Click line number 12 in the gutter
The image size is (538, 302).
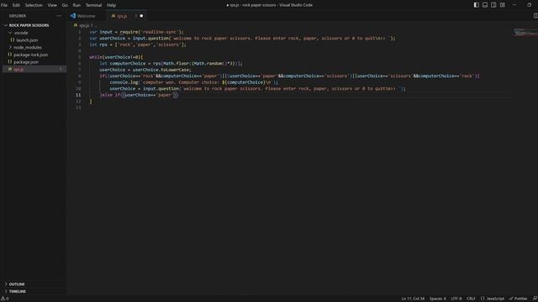[x=78, y=101]
